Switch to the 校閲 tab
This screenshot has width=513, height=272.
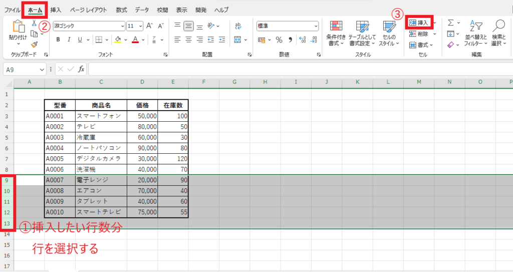(x=162, y=10)
